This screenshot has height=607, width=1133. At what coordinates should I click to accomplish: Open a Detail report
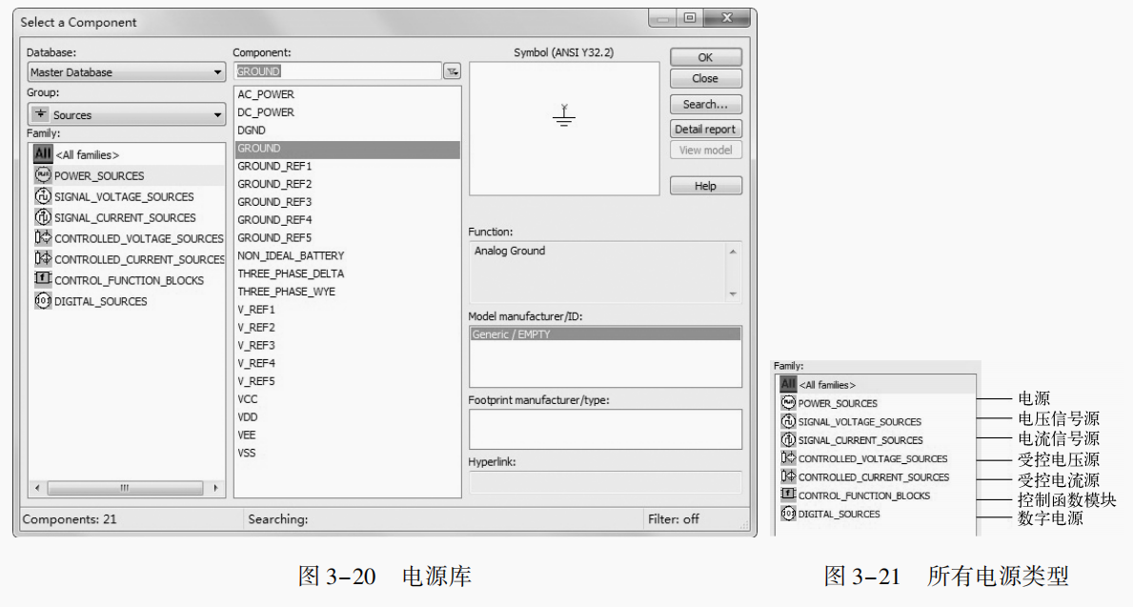(x=704, y=129)
